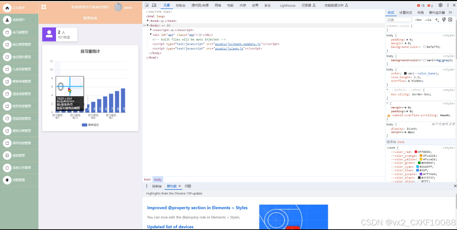The height and width of the screenshot is (230, 457).
Task: Click the 退座信息管理 sidebar icon
Action: tap(7, 94)
